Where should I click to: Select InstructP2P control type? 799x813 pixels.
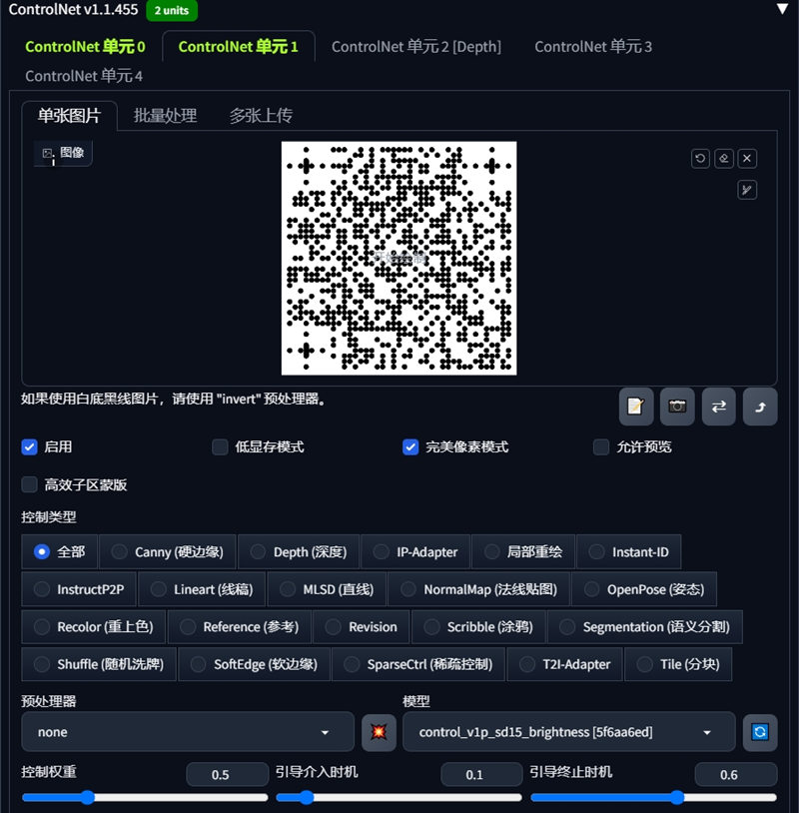point(79,589)
